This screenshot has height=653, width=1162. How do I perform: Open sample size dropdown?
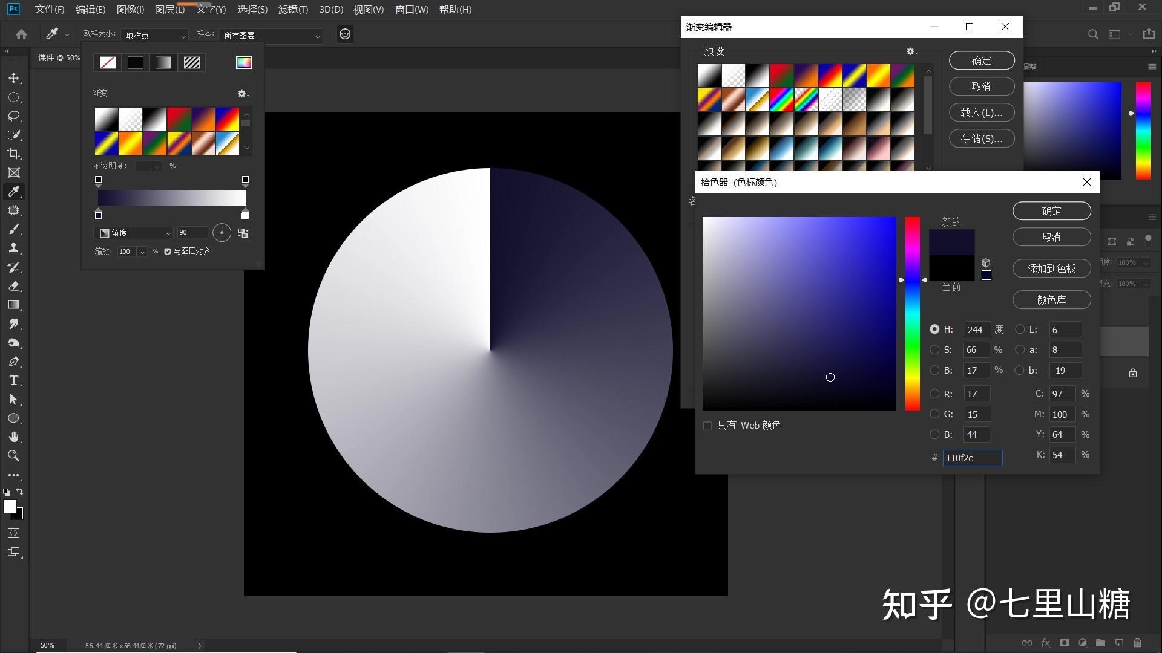point(155,36)
